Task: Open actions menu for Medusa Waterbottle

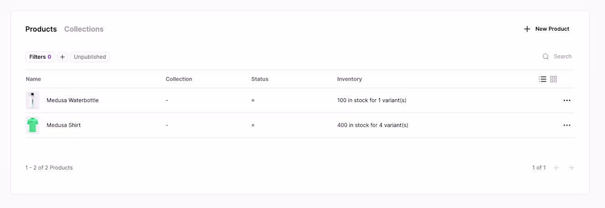Action: (x=567, y=100)
